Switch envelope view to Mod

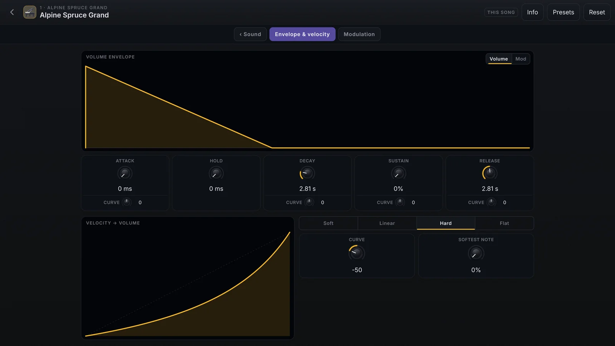pyautogui.click(x=520, y=59)
